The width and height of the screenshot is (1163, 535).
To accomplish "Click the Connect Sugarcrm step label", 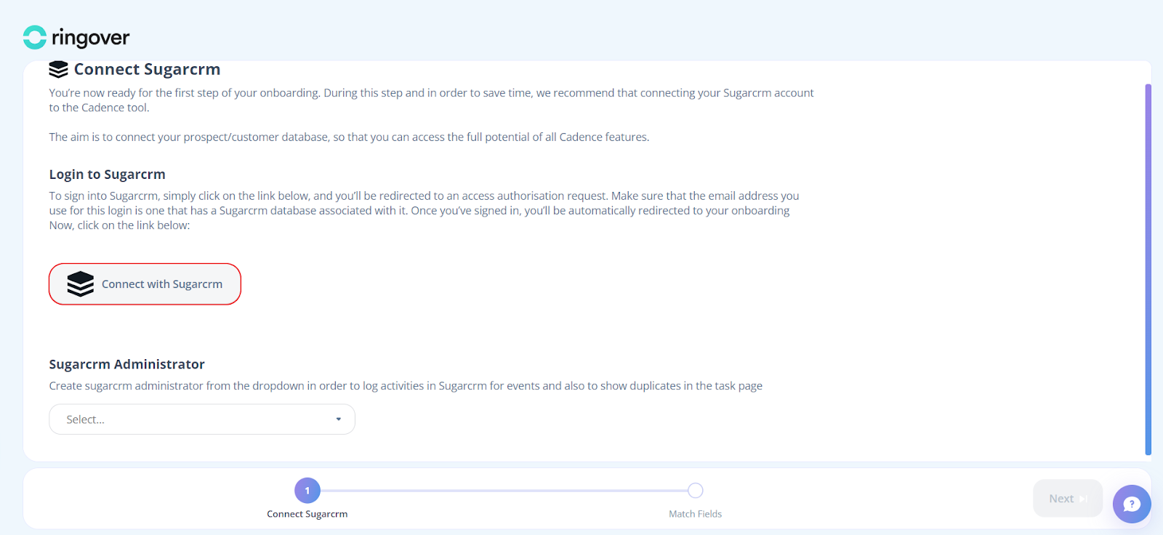I will click(307, 514).
